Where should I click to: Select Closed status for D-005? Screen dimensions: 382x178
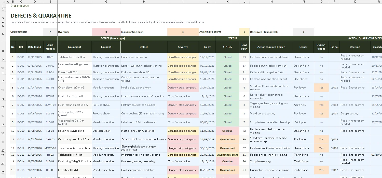pos(227,88)
